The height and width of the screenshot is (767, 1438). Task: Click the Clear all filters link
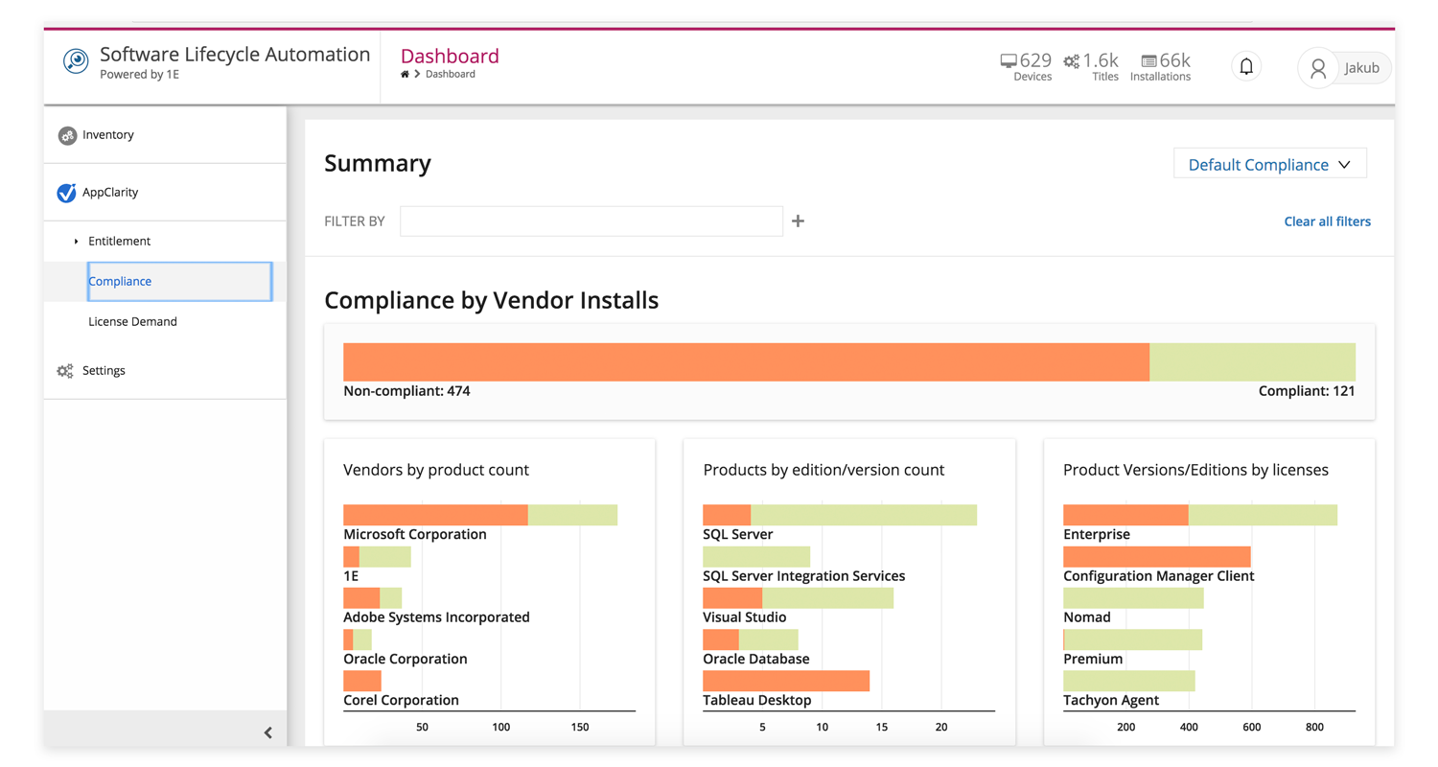[x=1328, y=221]
